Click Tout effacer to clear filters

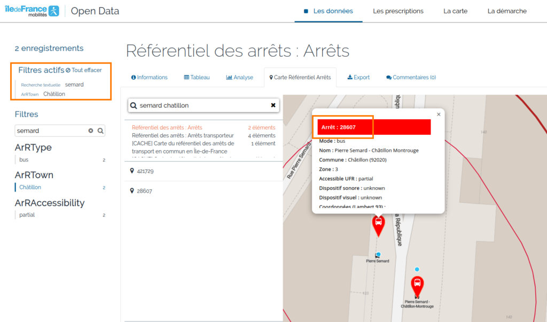83,70
